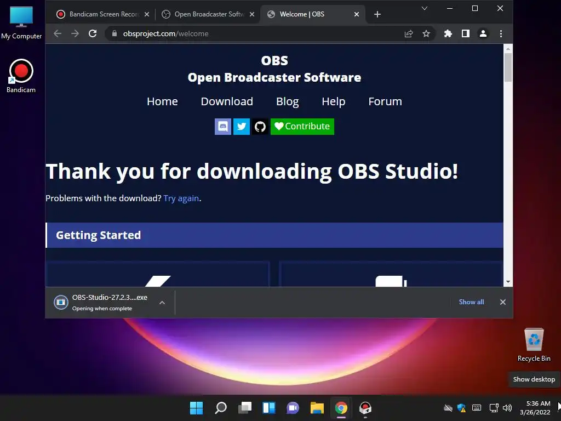Open a new browser tab

pos(377,14)
